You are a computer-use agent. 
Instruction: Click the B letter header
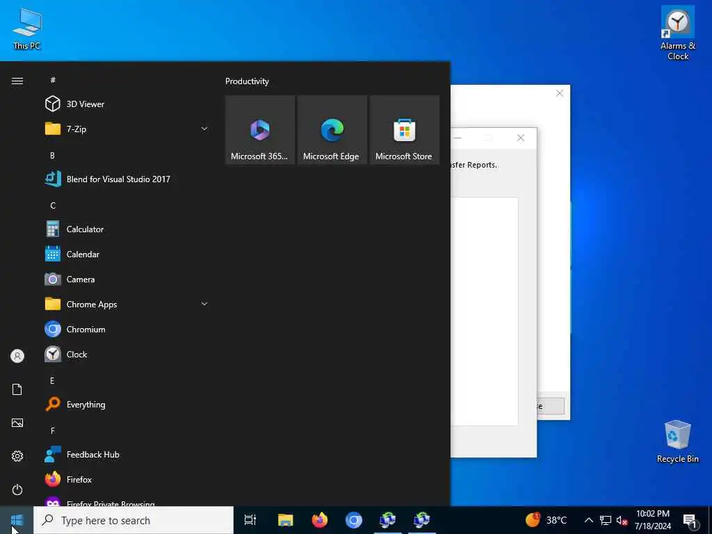[x=53, y=155]
